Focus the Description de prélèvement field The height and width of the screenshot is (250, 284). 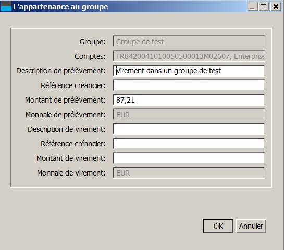coord(189,71)
